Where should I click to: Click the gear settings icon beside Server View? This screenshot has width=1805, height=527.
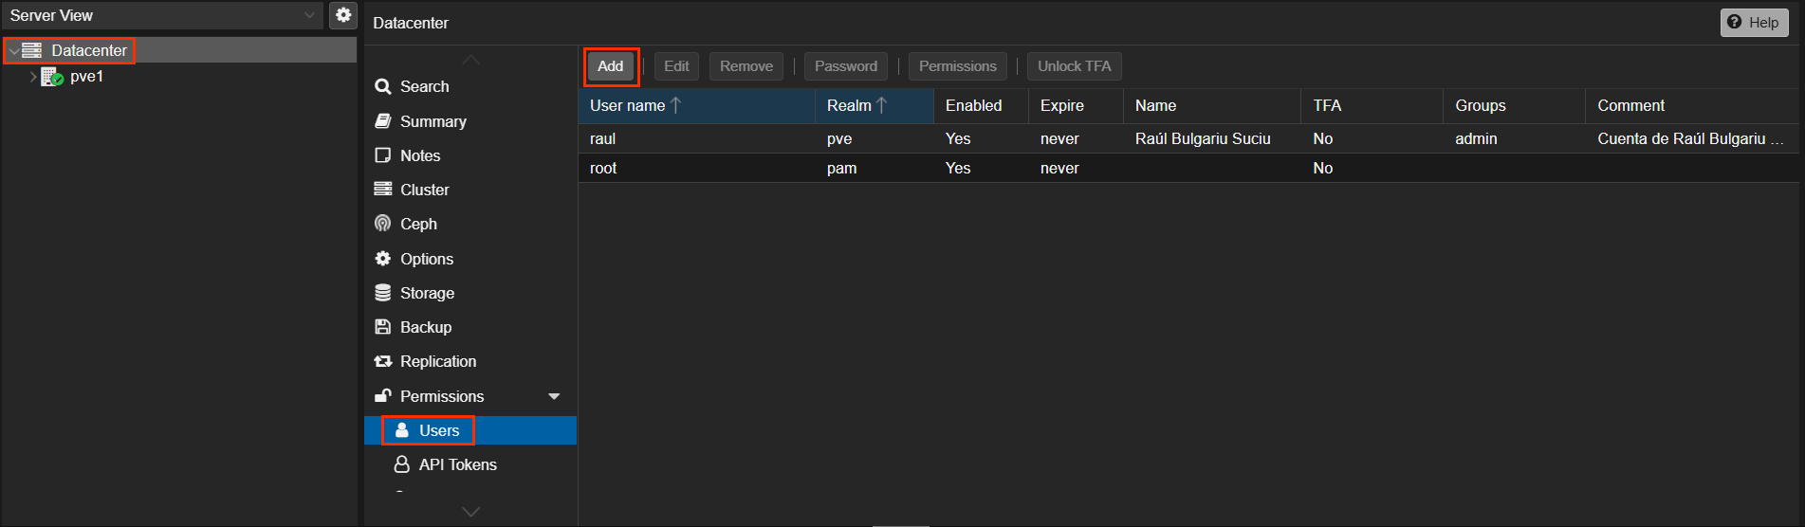pos(343,15)
